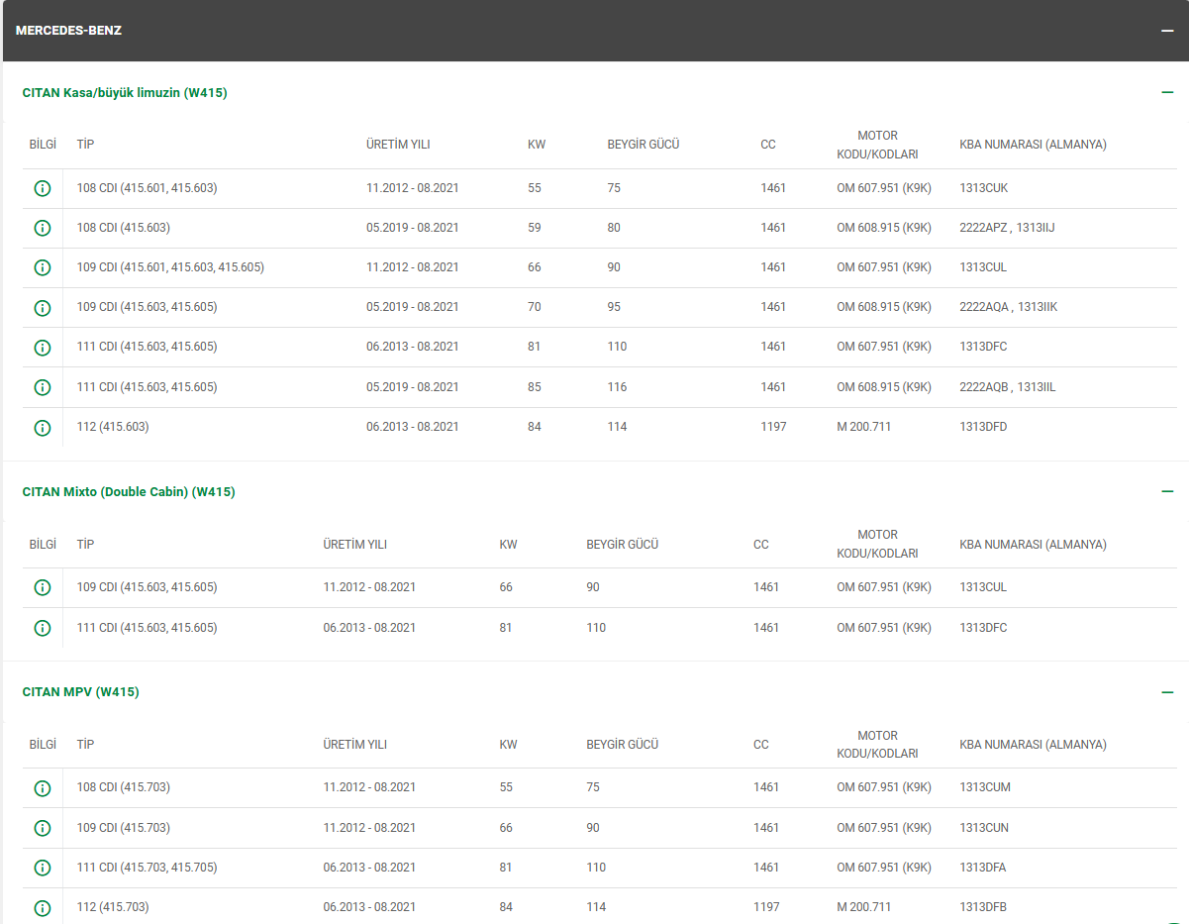The height and width of the screenshot is (924, 1189).
Task: Open info for Mixto 111 CDI row
Action: (x=42, y=628)
